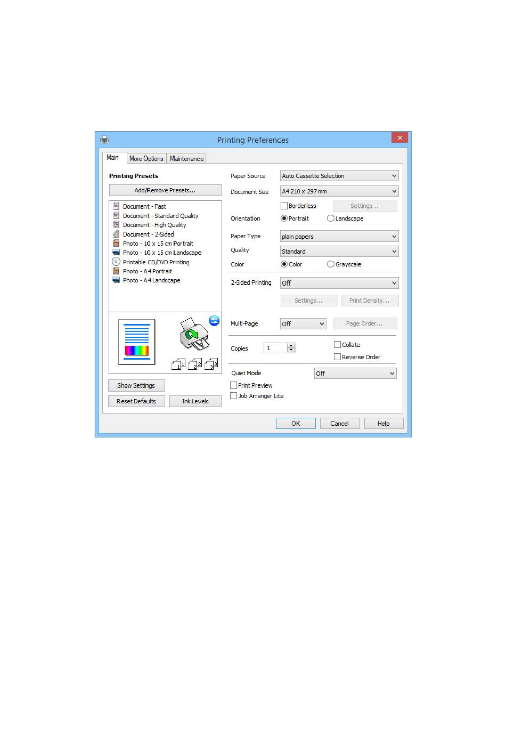Click the Borderless Settings button
This screenshot has width=506, height=730.
(365, 206)
